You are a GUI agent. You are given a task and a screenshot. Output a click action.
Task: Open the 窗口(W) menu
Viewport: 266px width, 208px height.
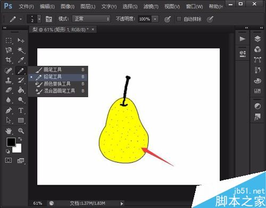[194, 6]
